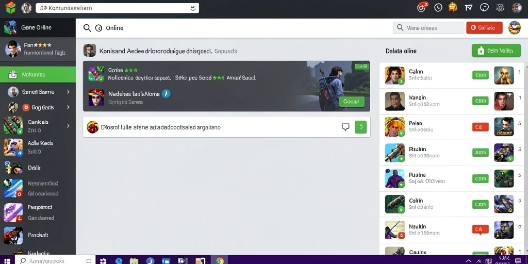
Task: Open the Drblis game icon in sidebar
Action: pos(13,168)
